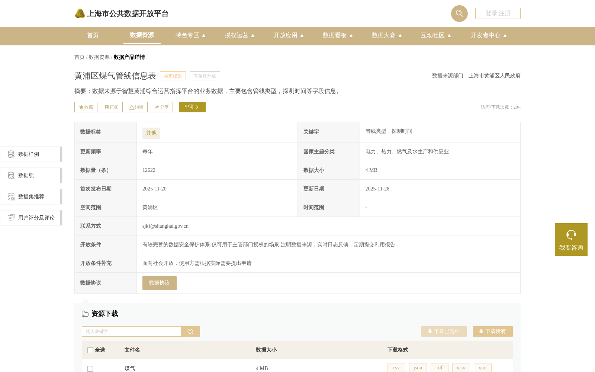Expand the 开放应用 menu
This screenshot has height=372, width=595.
289,35
